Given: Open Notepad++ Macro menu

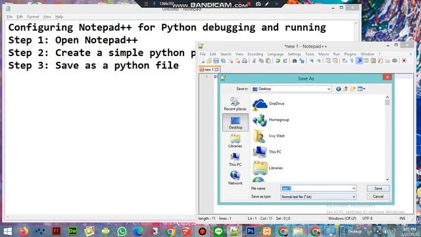Looking at the screenshot, I should (x=324, y=54).
